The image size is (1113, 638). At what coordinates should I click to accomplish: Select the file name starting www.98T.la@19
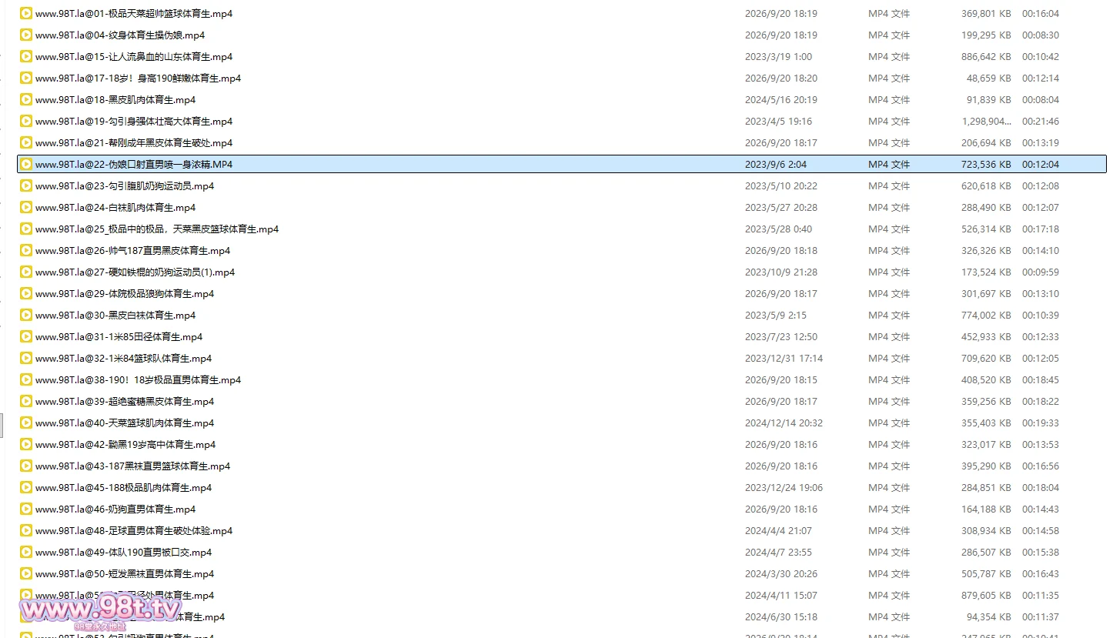pyautogui.click(x=134, y=122)
